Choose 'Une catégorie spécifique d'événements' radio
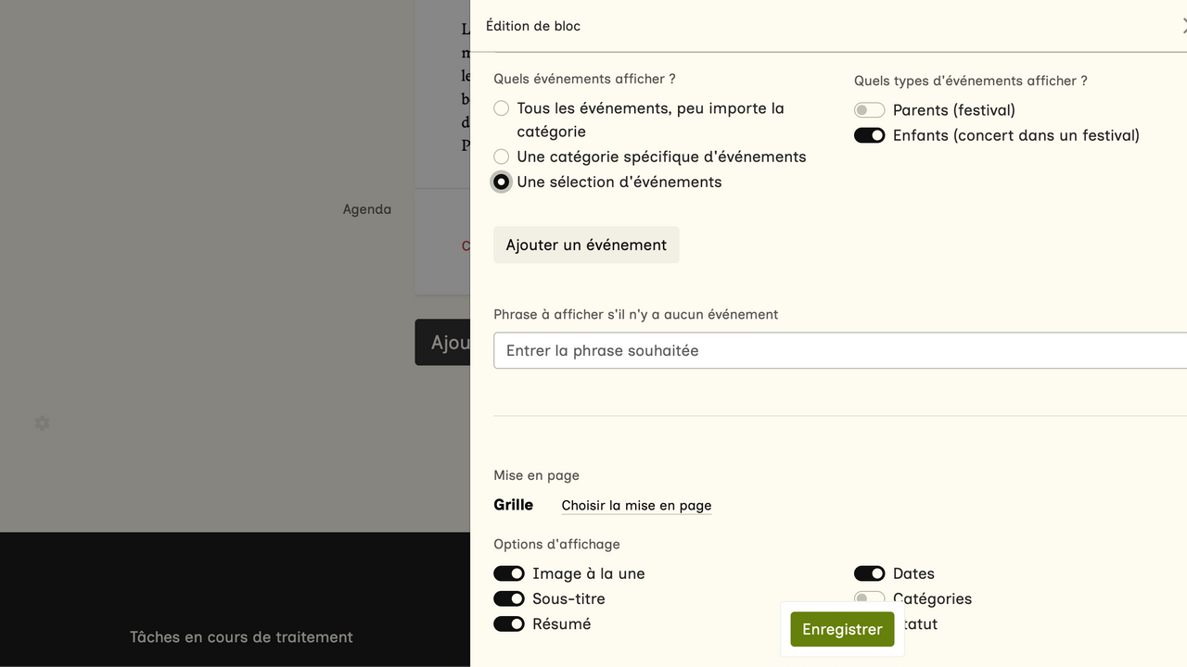 [502, 157]
